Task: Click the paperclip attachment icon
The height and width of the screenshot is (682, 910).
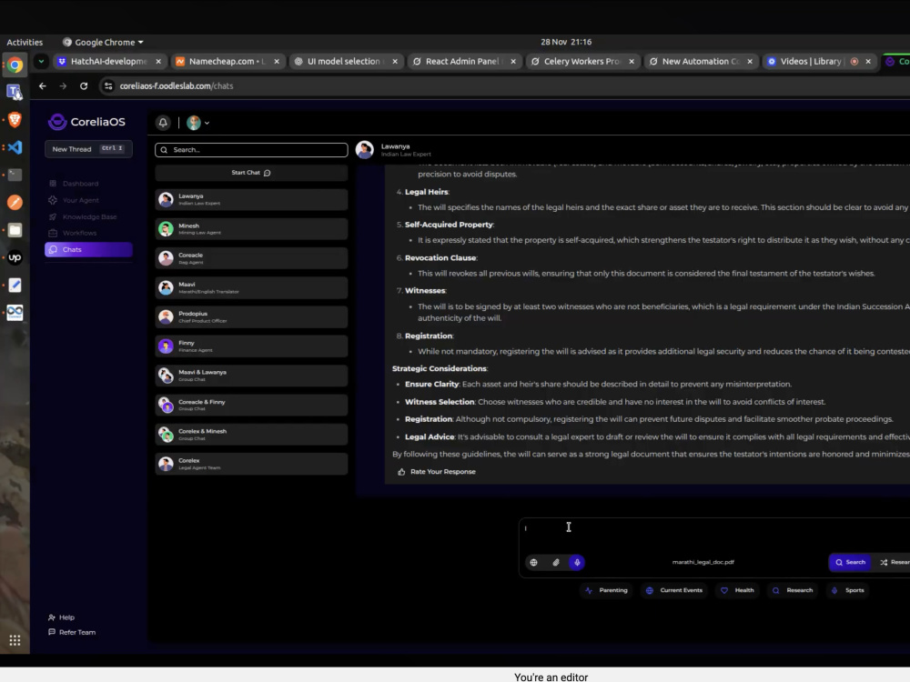Action: (555, 562)
